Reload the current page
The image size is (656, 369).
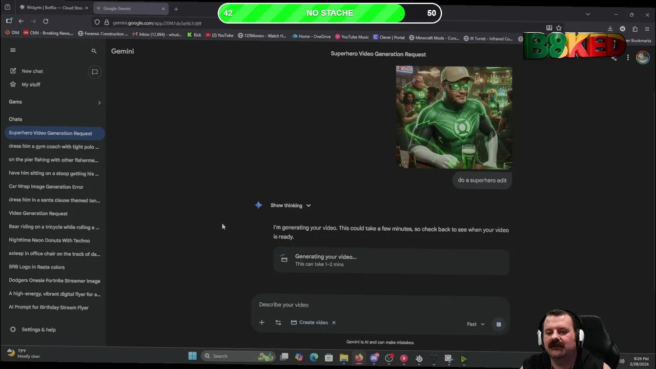coord(46,22)
